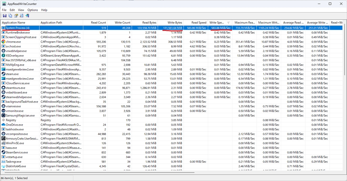
Task: Open the View menu
Action: click(x=21, y=10)
